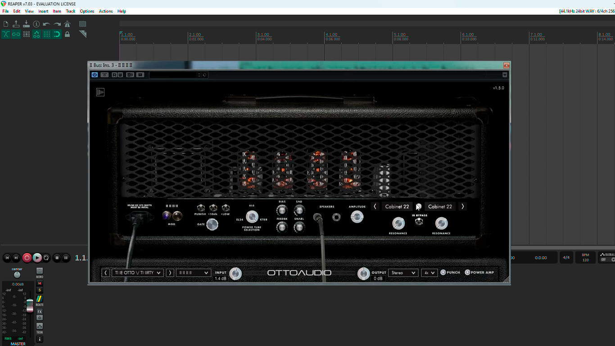Flip the PUNISH toggle switch
Screen dimensions: 615x346
click(200, 208)
